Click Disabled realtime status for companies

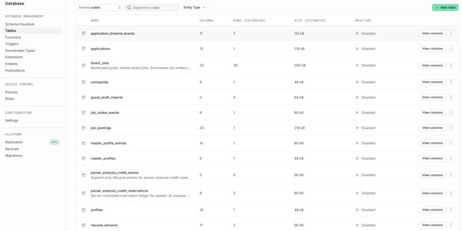(365, 82)
